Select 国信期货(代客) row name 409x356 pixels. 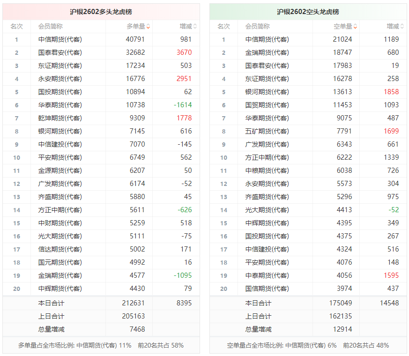coord(267,289)
